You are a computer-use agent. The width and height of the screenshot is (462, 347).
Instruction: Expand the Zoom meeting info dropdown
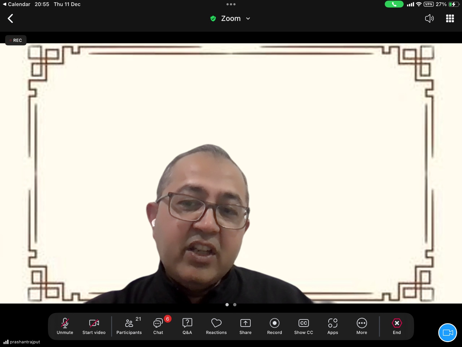click(x=248, y=19)
